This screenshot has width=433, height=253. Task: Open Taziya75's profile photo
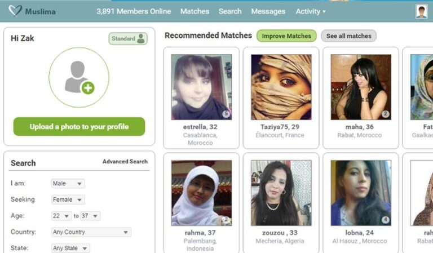(281, 87)
